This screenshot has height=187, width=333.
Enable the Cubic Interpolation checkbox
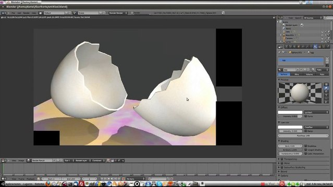(x=305, y=153)
